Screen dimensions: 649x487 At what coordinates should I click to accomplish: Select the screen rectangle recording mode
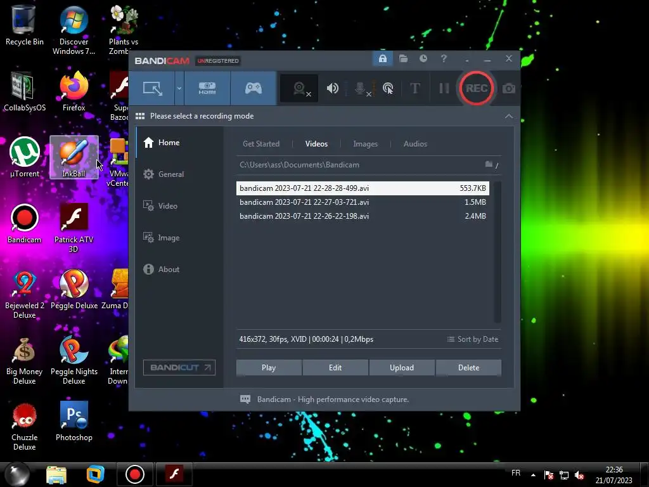(x=152, y=88)
